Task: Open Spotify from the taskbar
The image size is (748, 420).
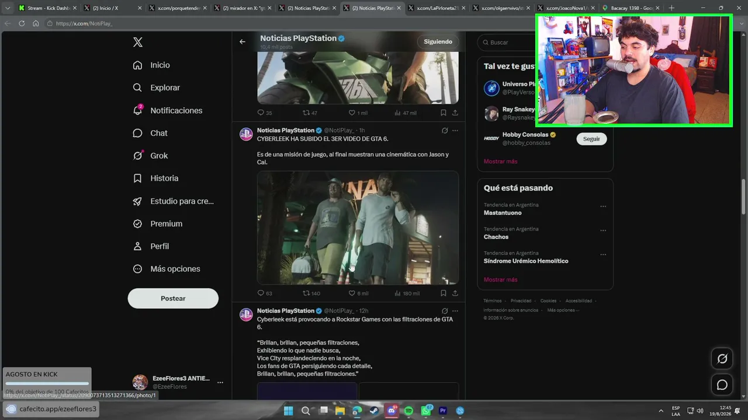Action: tap(408, 411)
